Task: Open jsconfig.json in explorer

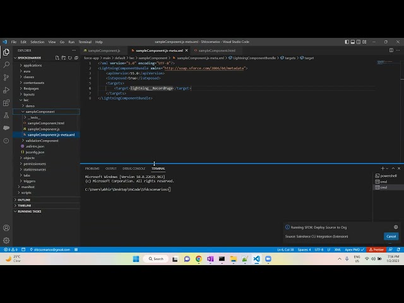Action: [35, 152]
